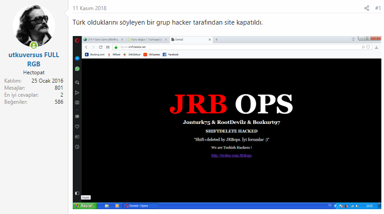Click the snapshot camera sidebar icon
384x214 pixels.
point(77,102)
